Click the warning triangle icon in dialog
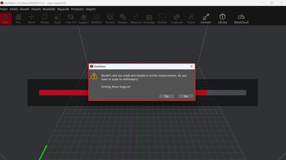This screenshot has width=286, height=160. tap(94, 76)
